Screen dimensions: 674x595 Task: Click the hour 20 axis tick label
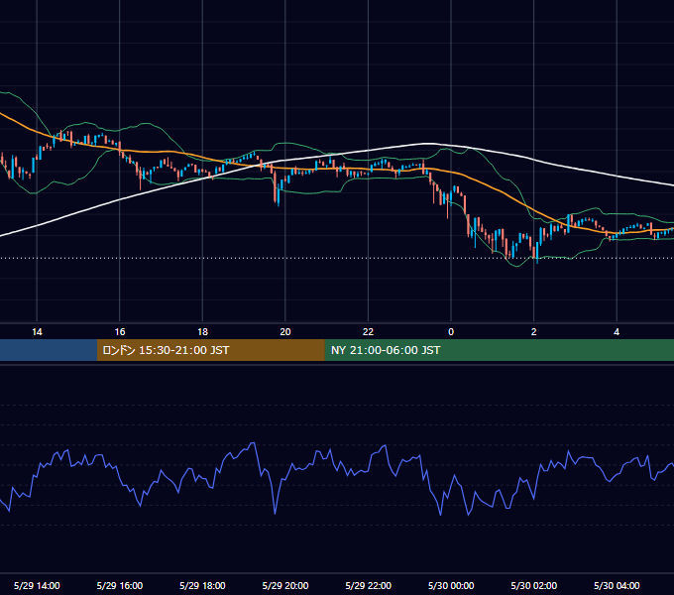tap(285, 332)
